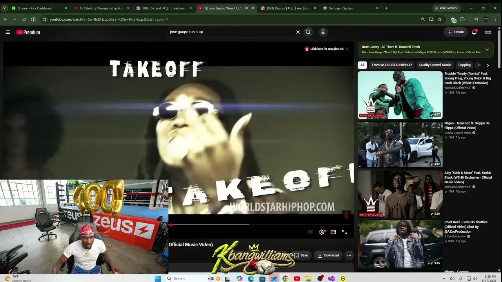Bookmark this page with the star
The image size is (502, 282).
tap(440, 19)
